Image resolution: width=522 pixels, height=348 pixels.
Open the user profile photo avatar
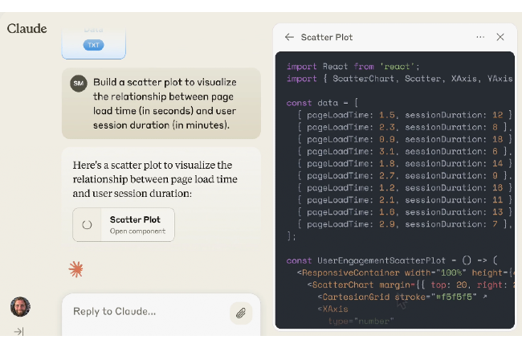click(x=20, y=306)
